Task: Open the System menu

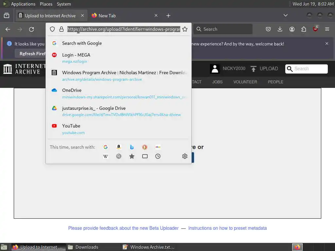Action: pyautogui.click(x=64, y=4)
